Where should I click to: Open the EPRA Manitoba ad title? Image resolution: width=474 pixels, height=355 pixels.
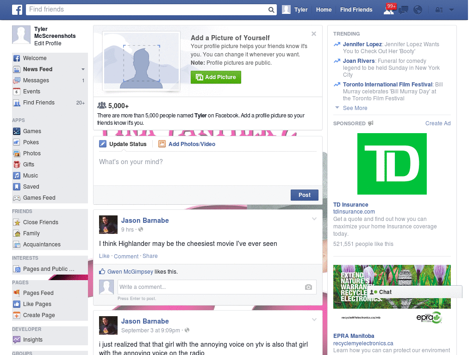click(353, 336)
